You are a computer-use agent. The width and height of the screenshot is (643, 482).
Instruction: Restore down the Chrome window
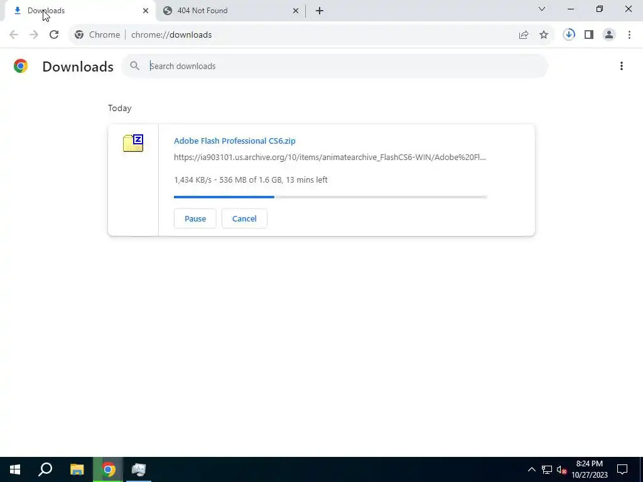[600, 9]
